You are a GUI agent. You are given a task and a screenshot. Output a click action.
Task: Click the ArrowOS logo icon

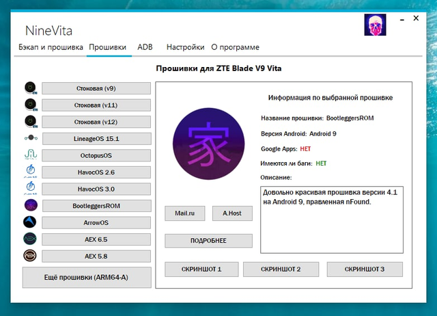pyautogui.click(x=30, y=222)
